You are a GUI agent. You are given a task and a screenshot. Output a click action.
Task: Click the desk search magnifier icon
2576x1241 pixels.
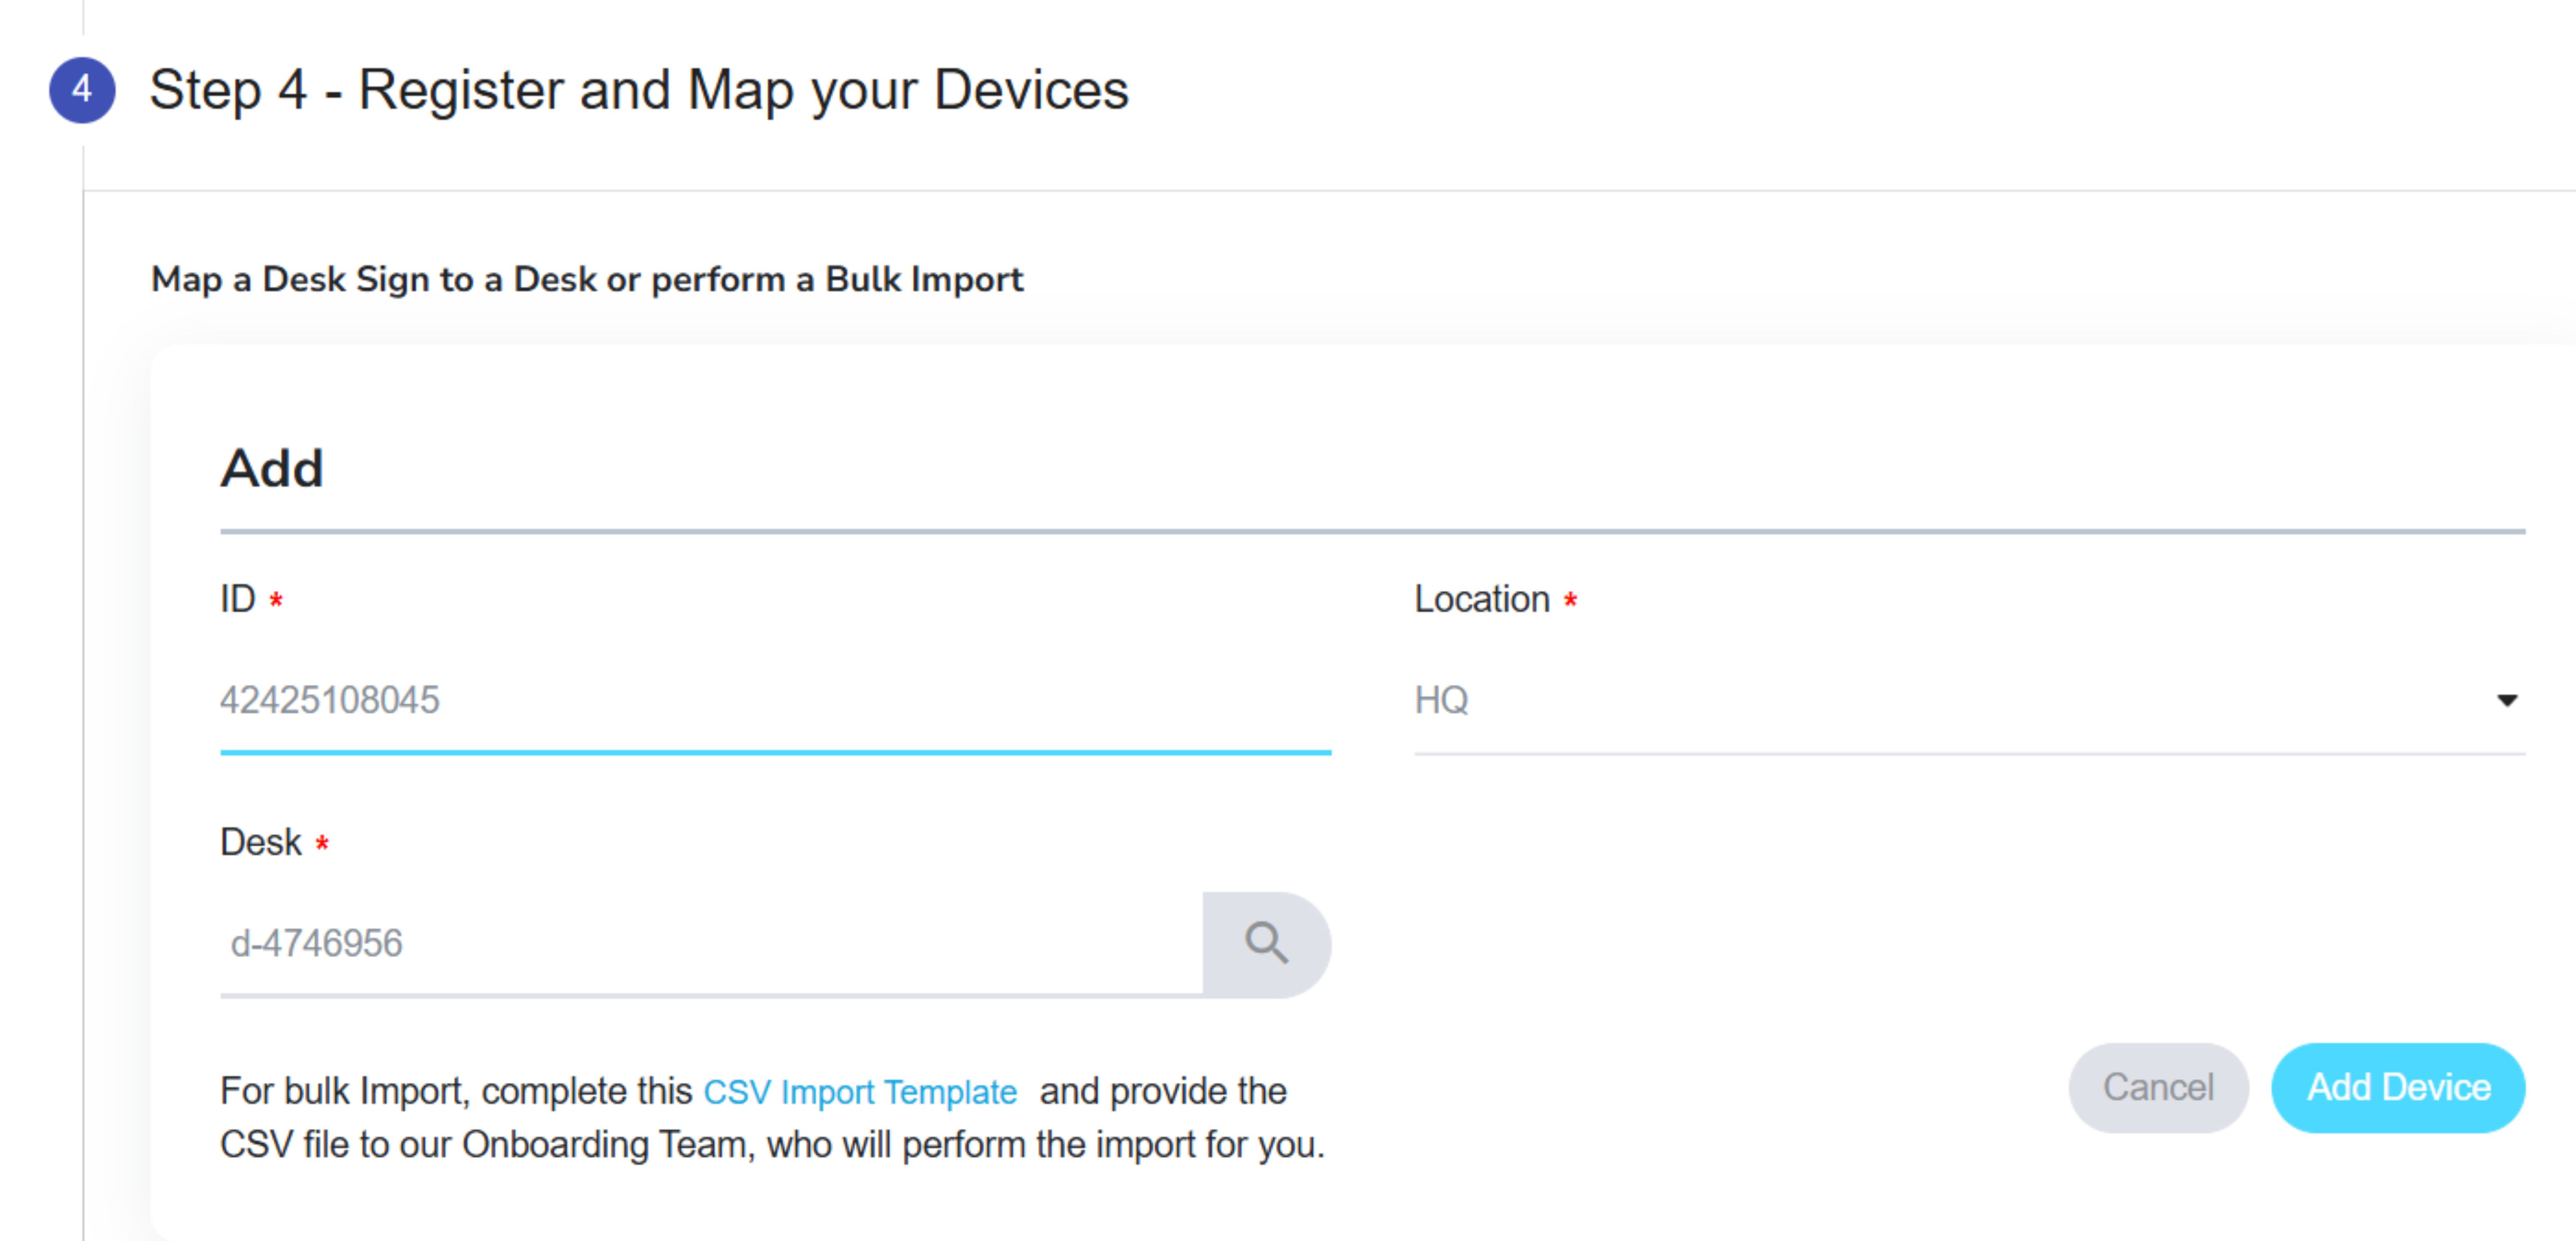1266,943
